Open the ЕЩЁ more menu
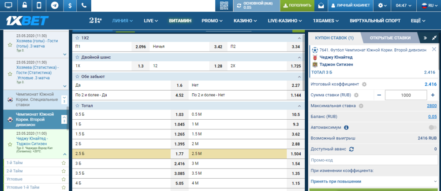 pos(418,21)
